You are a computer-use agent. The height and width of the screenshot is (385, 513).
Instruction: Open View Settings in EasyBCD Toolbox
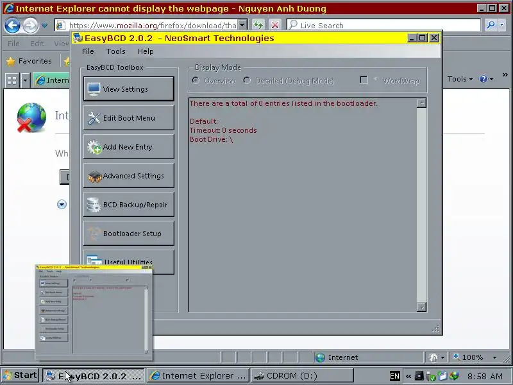129,89
